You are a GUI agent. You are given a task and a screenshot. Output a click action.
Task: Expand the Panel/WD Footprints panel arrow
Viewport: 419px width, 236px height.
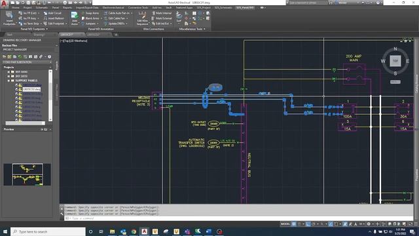pos(46,29)
